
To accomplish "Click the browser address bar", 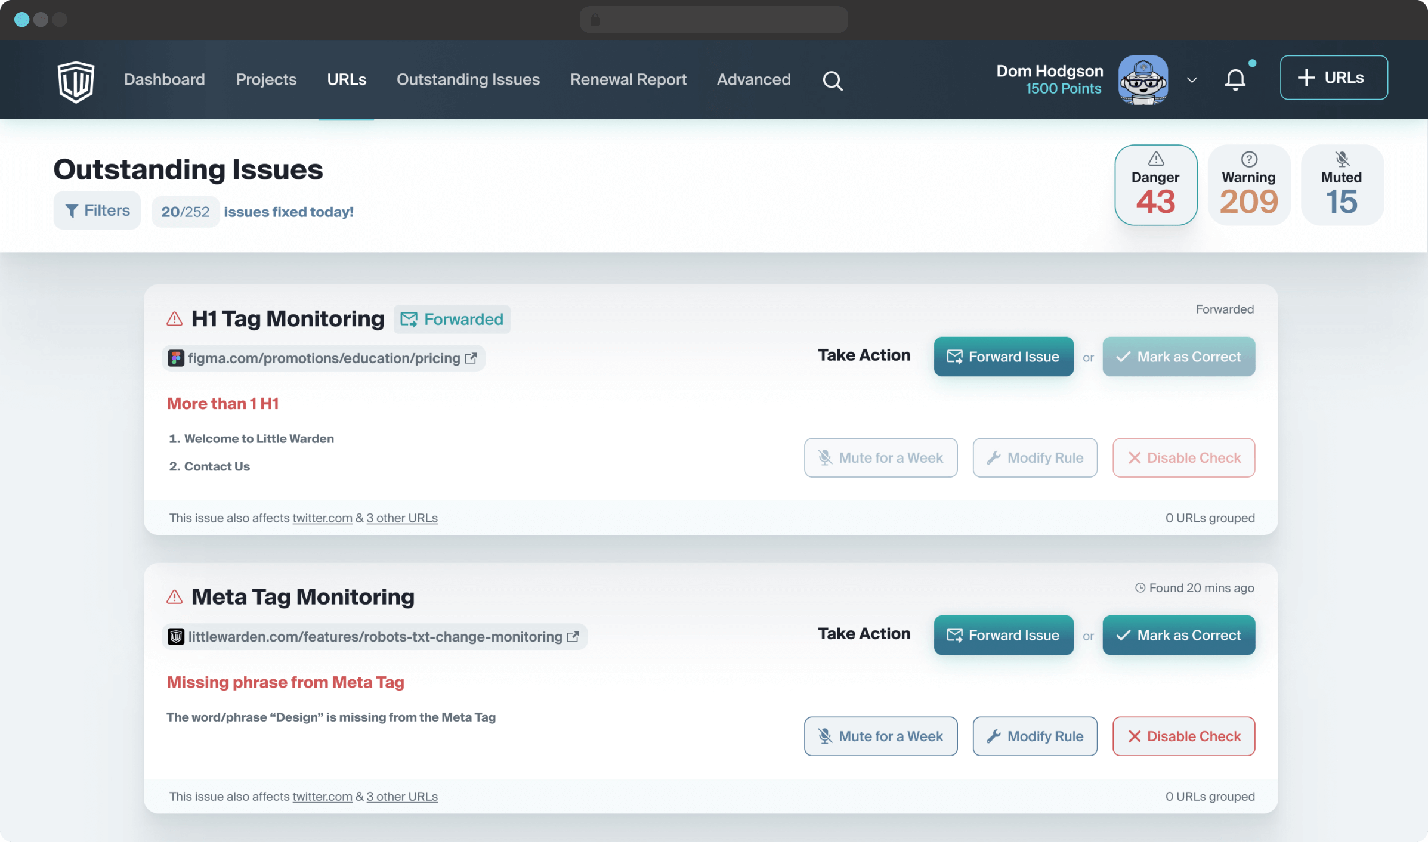I will click(713, 20).
